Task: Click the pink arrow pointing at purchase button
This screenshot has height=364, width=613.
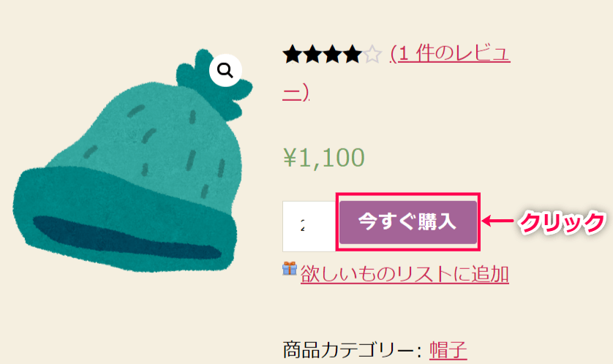Action: 497,221
